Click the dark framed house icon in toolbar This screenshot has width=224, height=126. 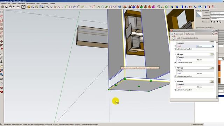click(23, 7)
